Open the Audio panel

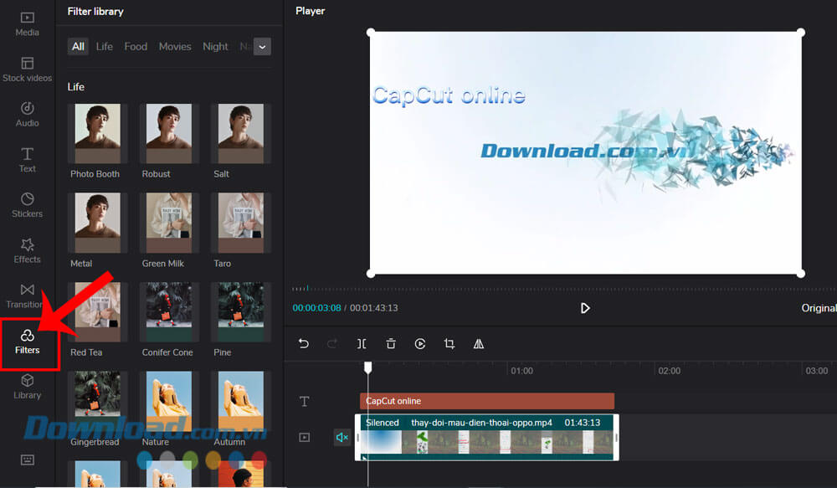pyautogui.click(x=27, y=114)
